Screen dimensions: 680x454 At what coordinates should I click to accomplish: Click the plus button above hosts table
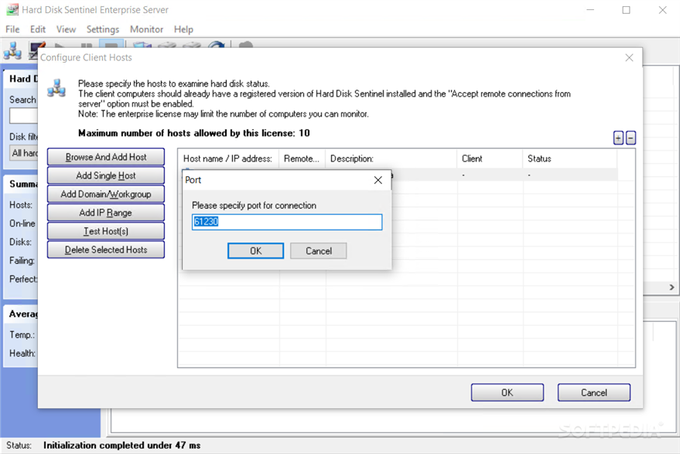tap(618, 138)
